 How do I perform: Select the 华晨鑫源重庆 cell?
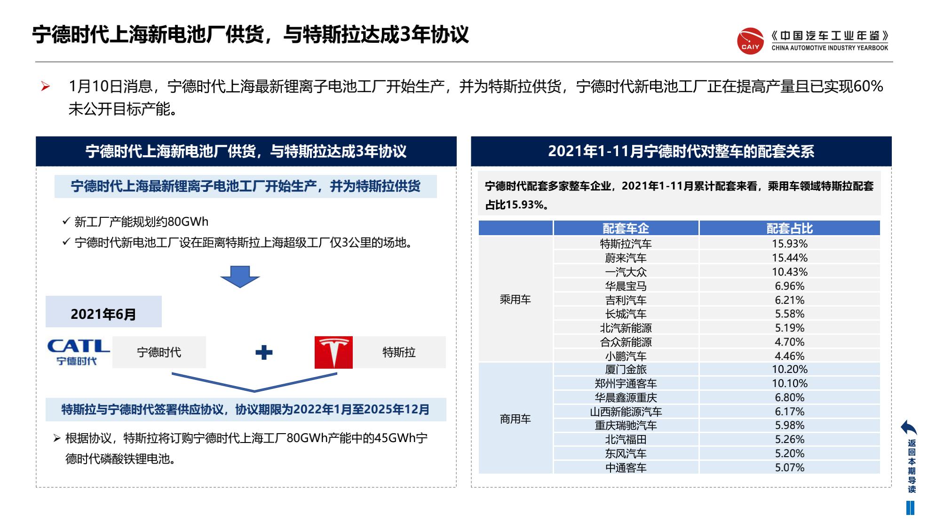pyautogui.click(x=626, y=397)
